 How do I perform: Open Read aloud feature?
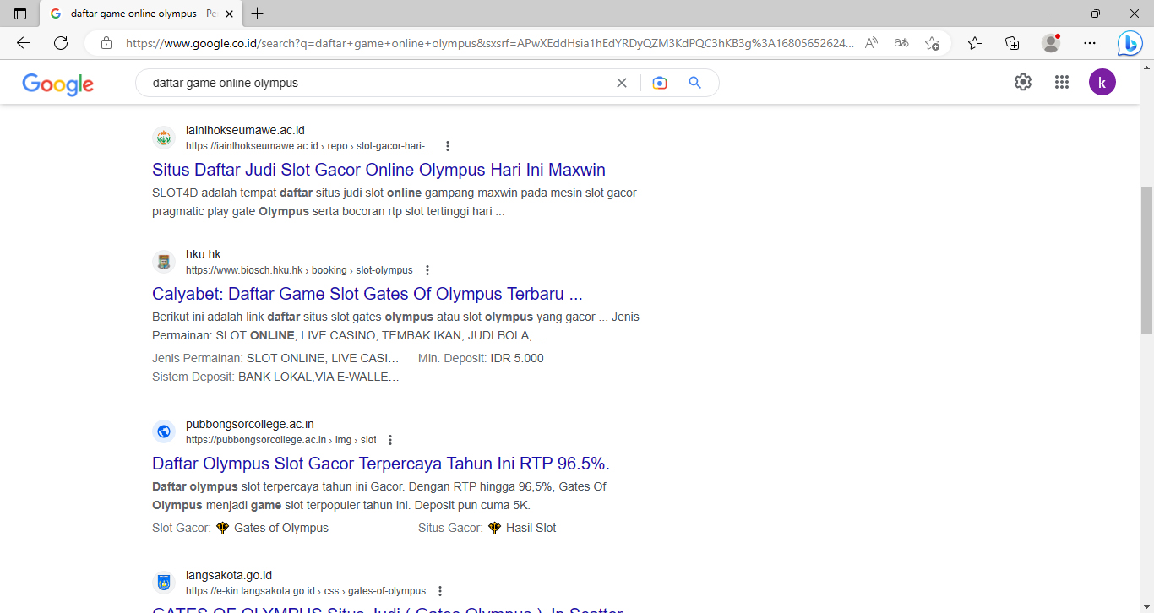(872, 43)
